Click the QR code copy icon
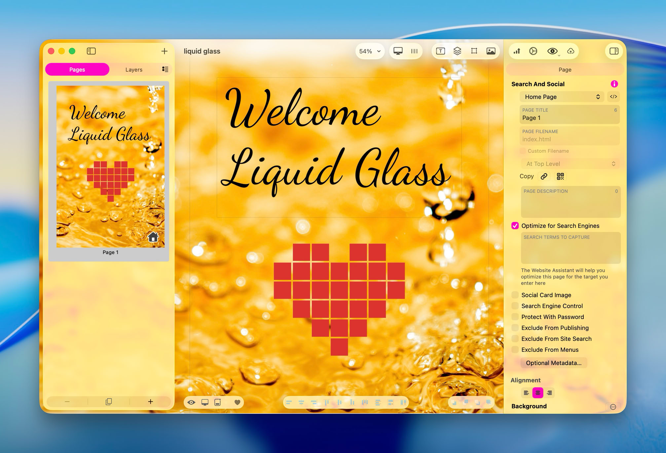The height and width of the screenshot is (453, 666). [x=560, y=176]
